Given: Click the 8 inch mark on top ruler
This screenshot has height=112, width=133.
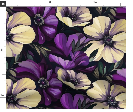Looking at the screenshot, I should click(50, 2).
